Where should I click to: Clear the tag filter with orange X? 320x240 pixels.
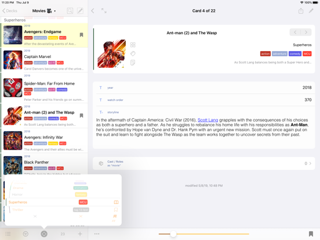[81, 216]
